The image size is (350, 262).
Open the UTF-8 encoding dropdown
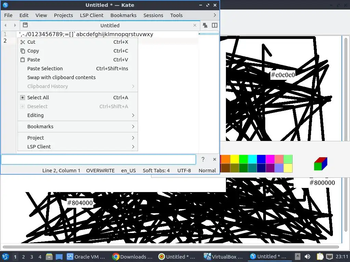pyautogui.click(x=184, y=171)
